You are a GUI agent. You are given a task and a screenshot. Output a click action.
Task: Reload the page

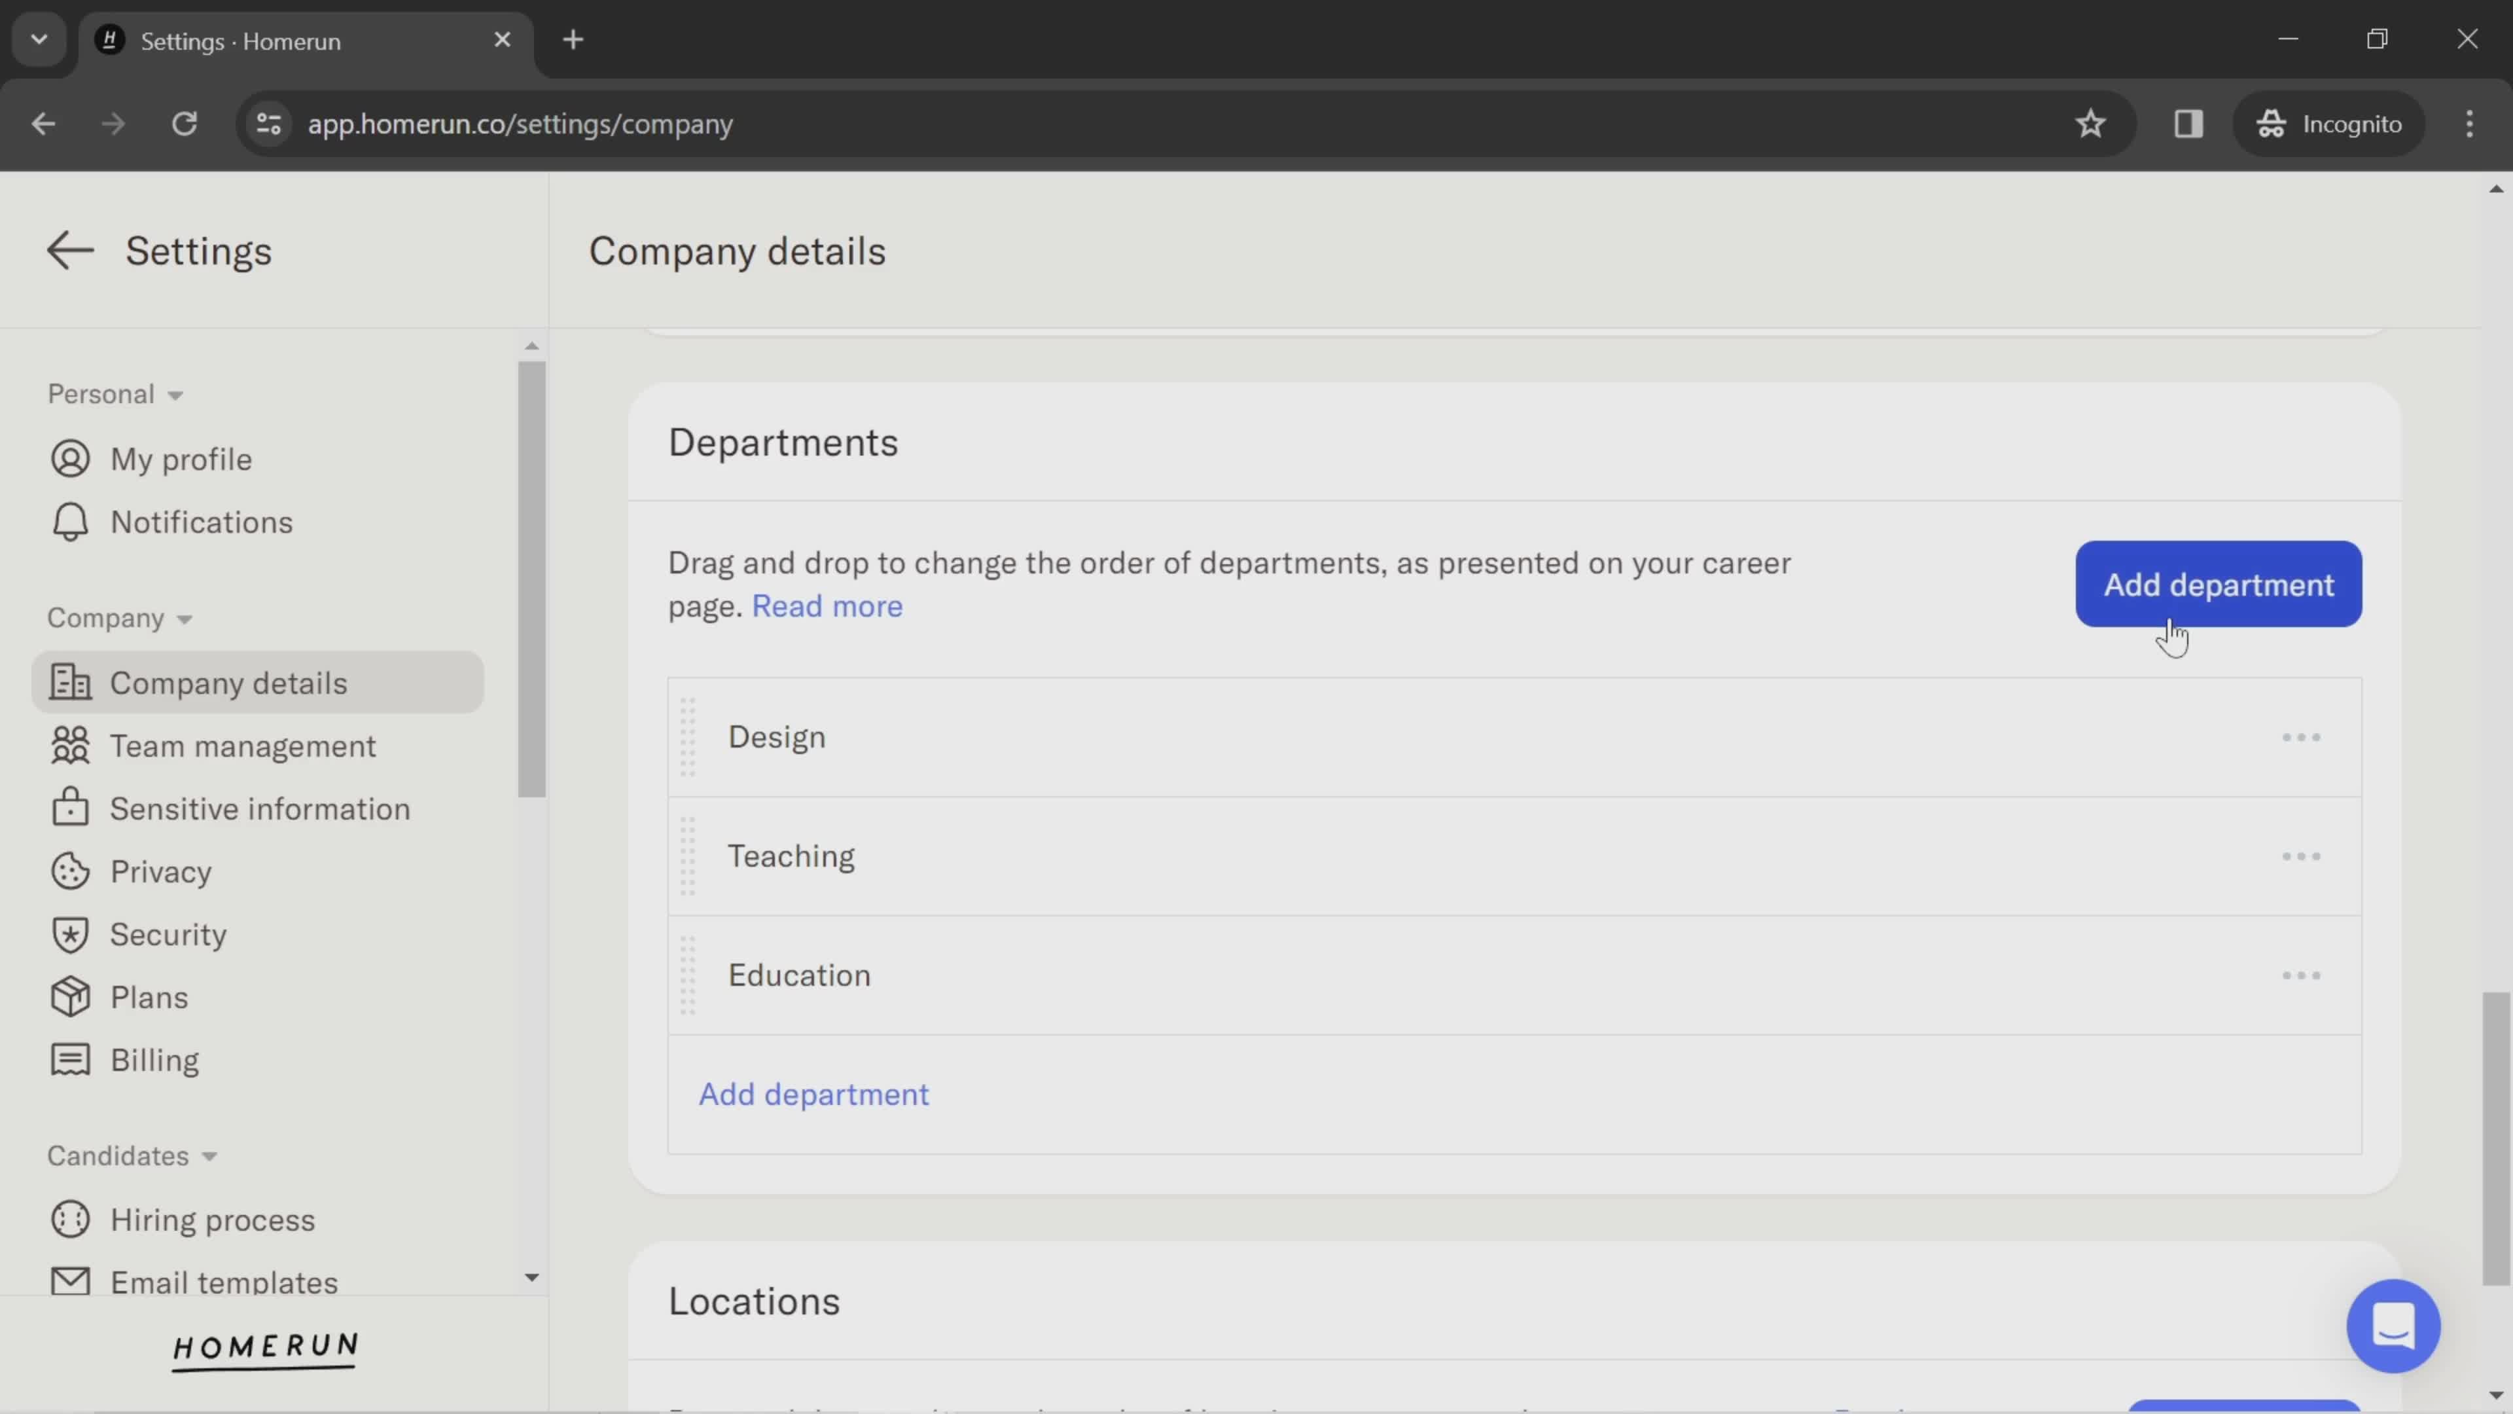(x=185, y=124)
